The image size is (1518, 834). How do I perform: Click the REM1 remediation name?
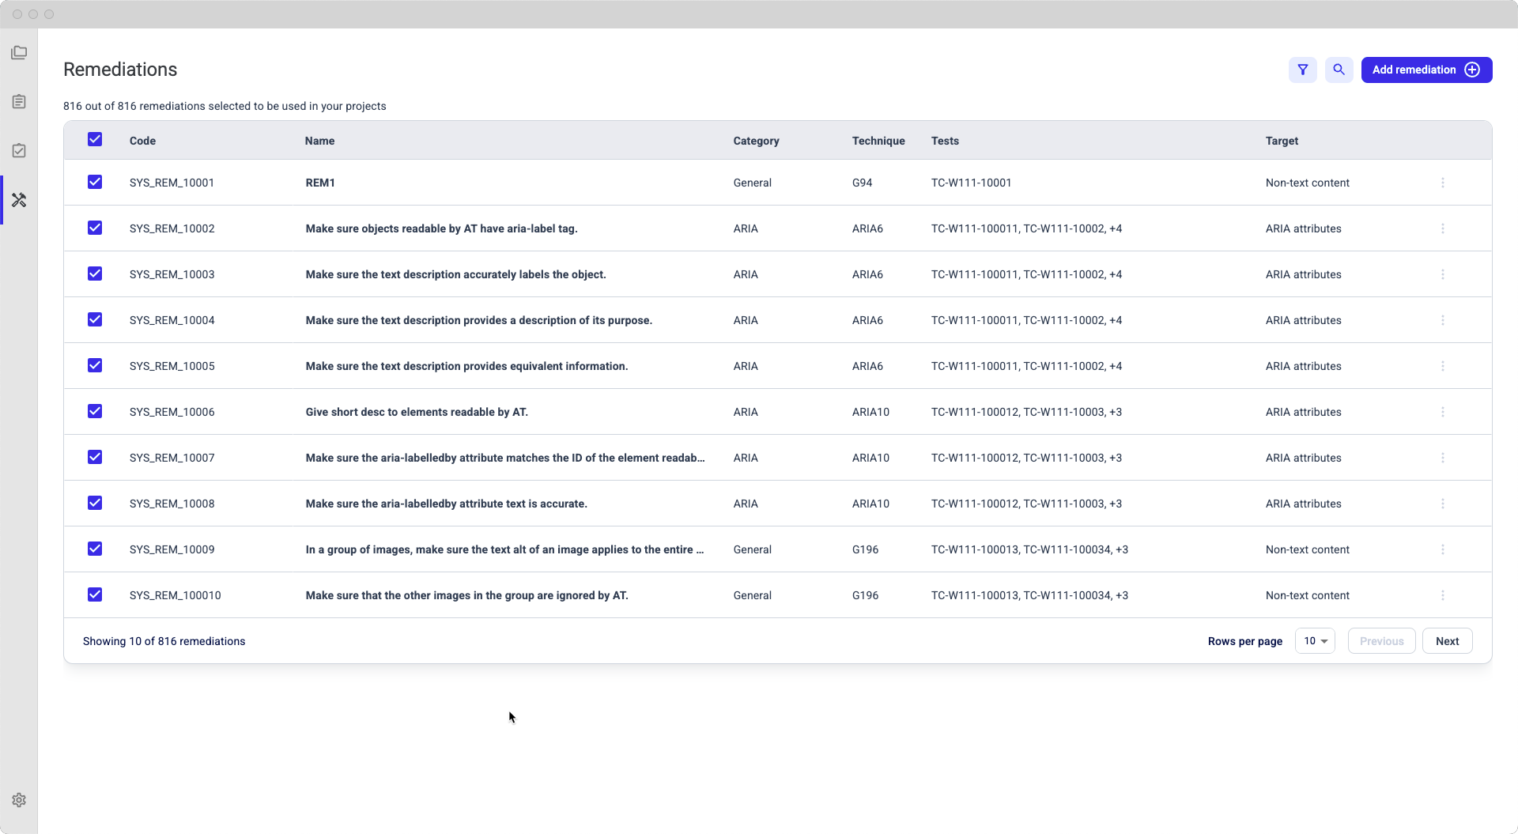coord(320,183)
